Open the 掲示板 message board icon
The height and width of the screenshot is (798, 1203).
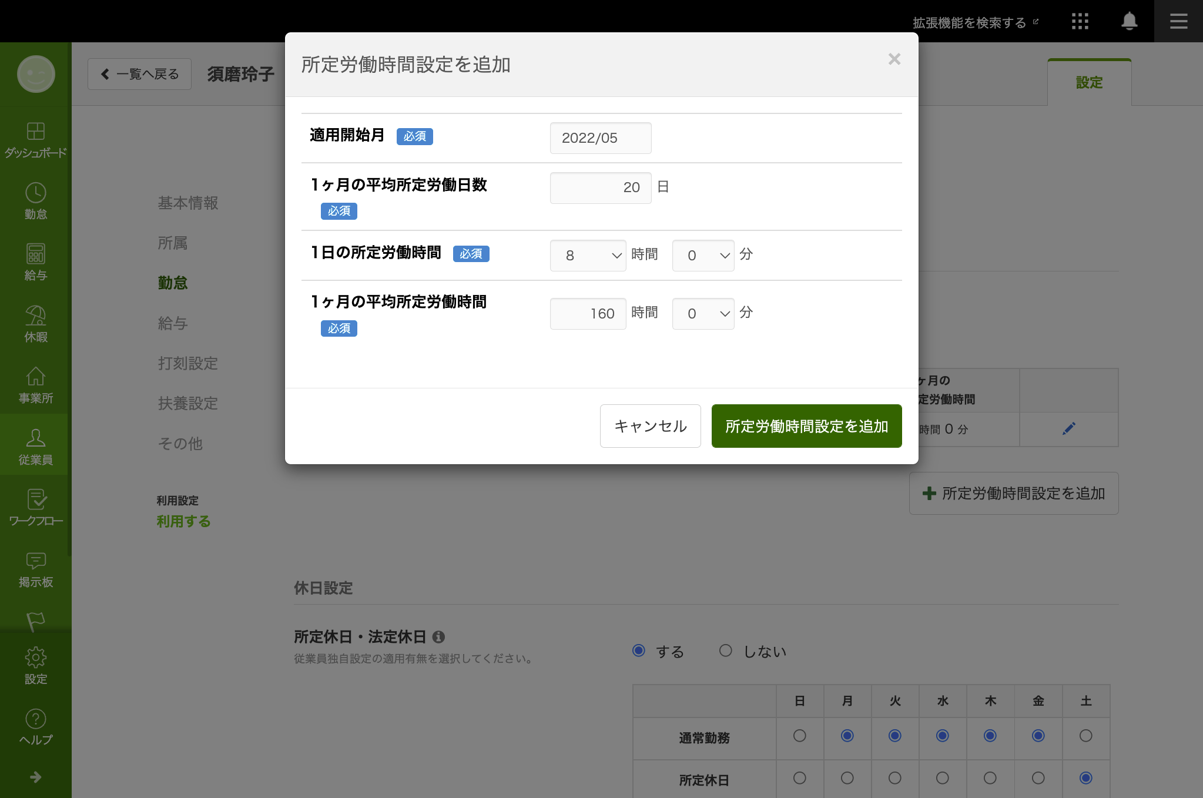35,569
